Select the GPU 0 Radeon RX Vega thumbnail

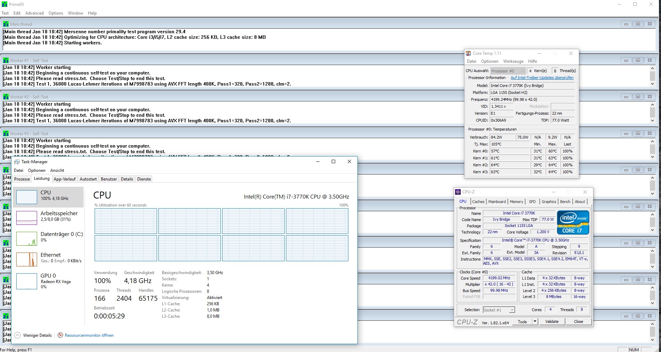27,281
